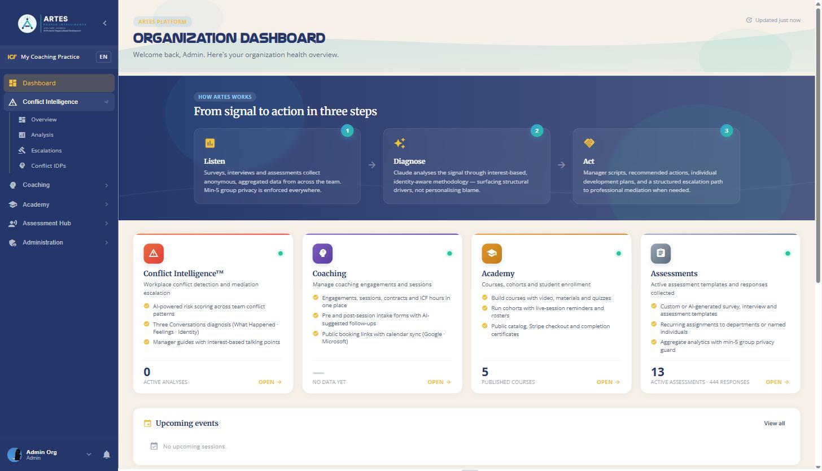Click the Assessments card title
Screen dimensions: 822x471
click(674, 274)
